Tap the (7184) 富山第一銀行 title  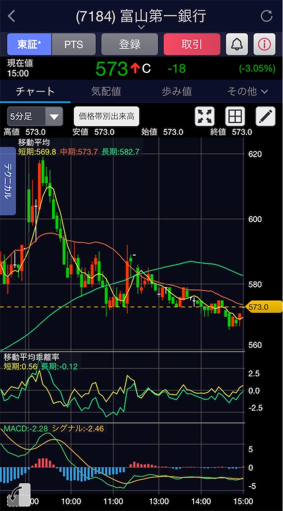(141, 16)
